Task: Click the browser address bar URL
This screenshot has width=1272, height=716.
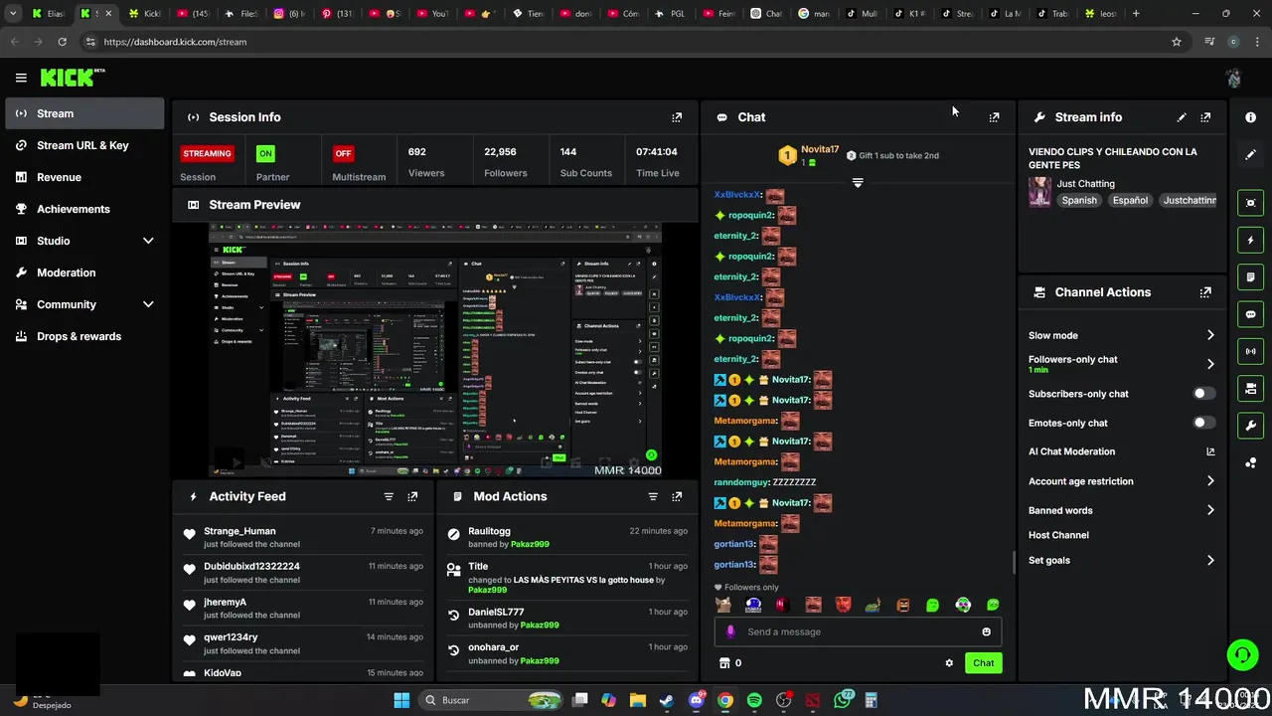Action: click(x=175, y=42)
